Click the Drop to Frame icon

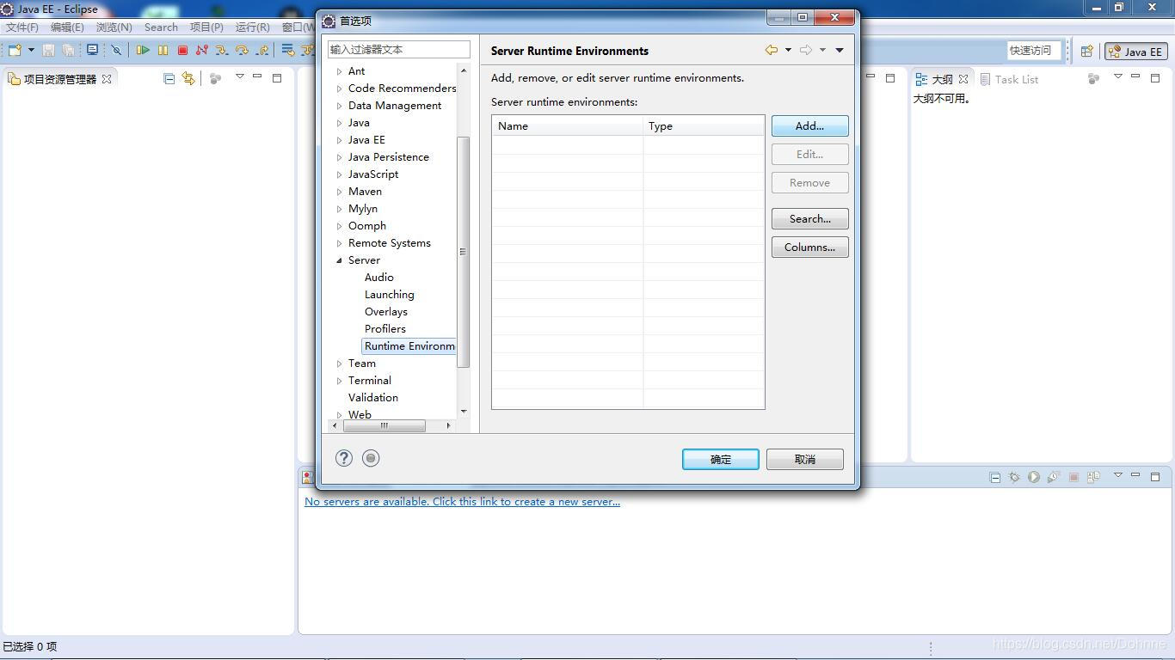(288, 51)
